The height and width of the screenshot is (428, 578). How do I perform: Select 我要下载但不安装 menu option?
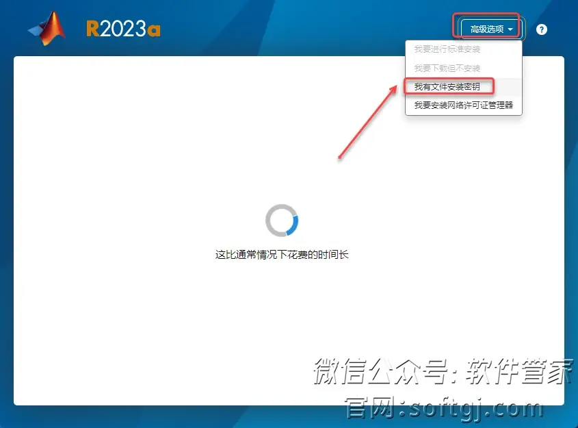point(464,68)
